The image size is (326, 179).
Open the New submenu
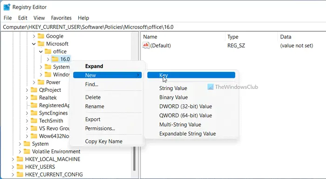[108, 75]
